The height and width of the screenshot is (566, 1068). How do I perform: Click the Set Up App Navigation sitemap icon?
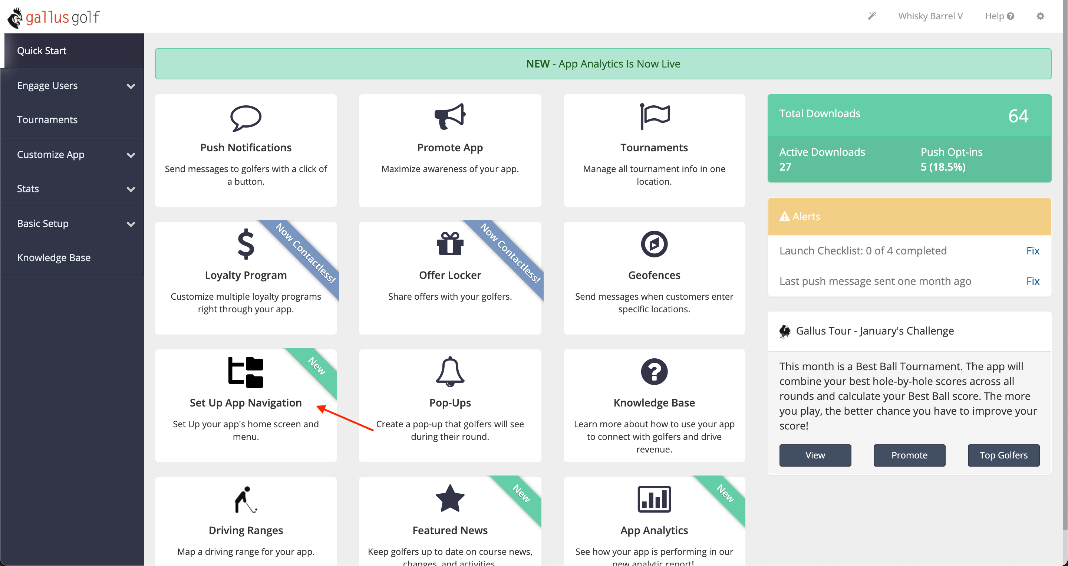click(246, 372)
